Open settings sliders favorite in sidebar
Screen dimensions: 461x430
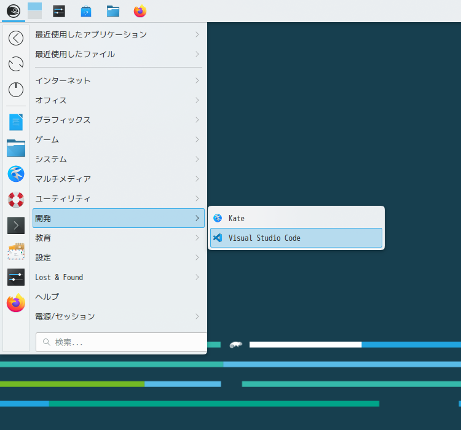pyautogui.click(x=16, y=277)
